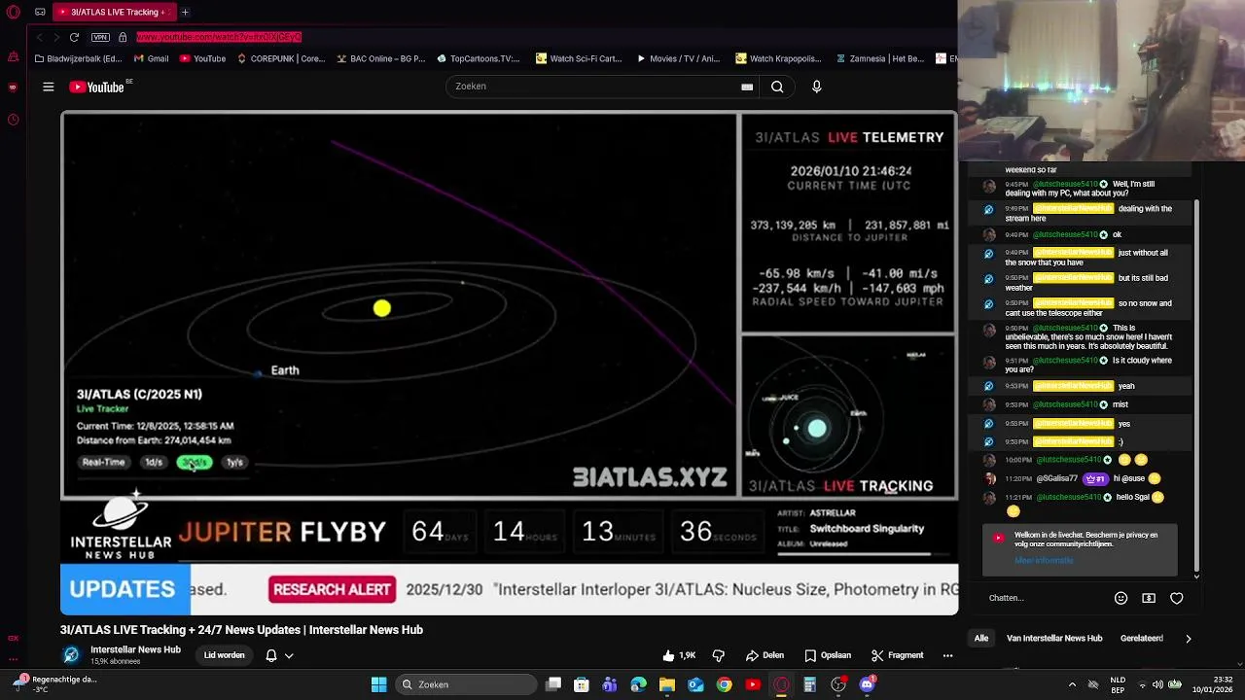Viewport: 1245px width, 700px height.
Task: Click the Meer informatie link in chat
Action: pos(1044,560)
